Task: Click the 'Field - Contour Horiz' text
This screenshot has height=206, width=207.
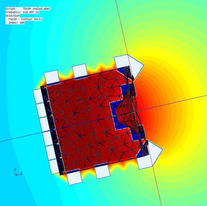Action: point(25,19)
